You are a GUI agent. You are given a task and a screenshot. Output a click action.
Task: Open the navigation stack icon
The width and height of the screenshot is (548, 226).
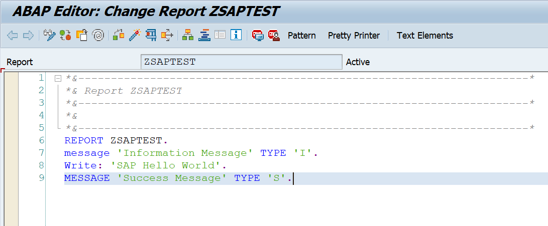tap(204, 35)
